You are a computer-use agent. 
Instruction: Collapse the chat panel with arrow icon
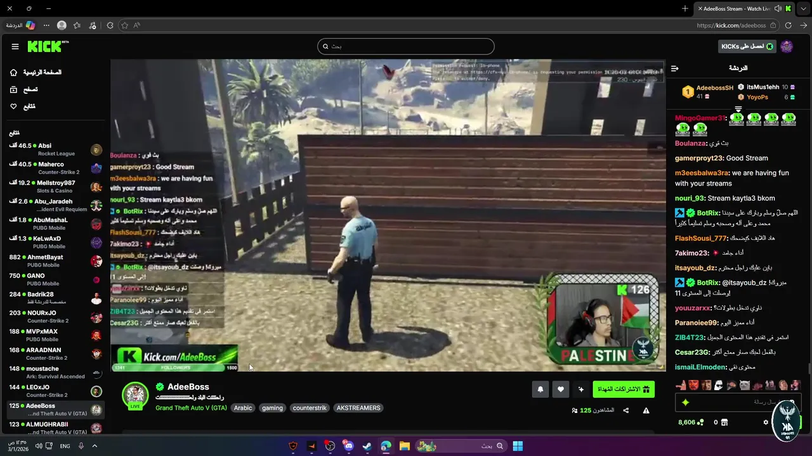[x=675, y=68]
